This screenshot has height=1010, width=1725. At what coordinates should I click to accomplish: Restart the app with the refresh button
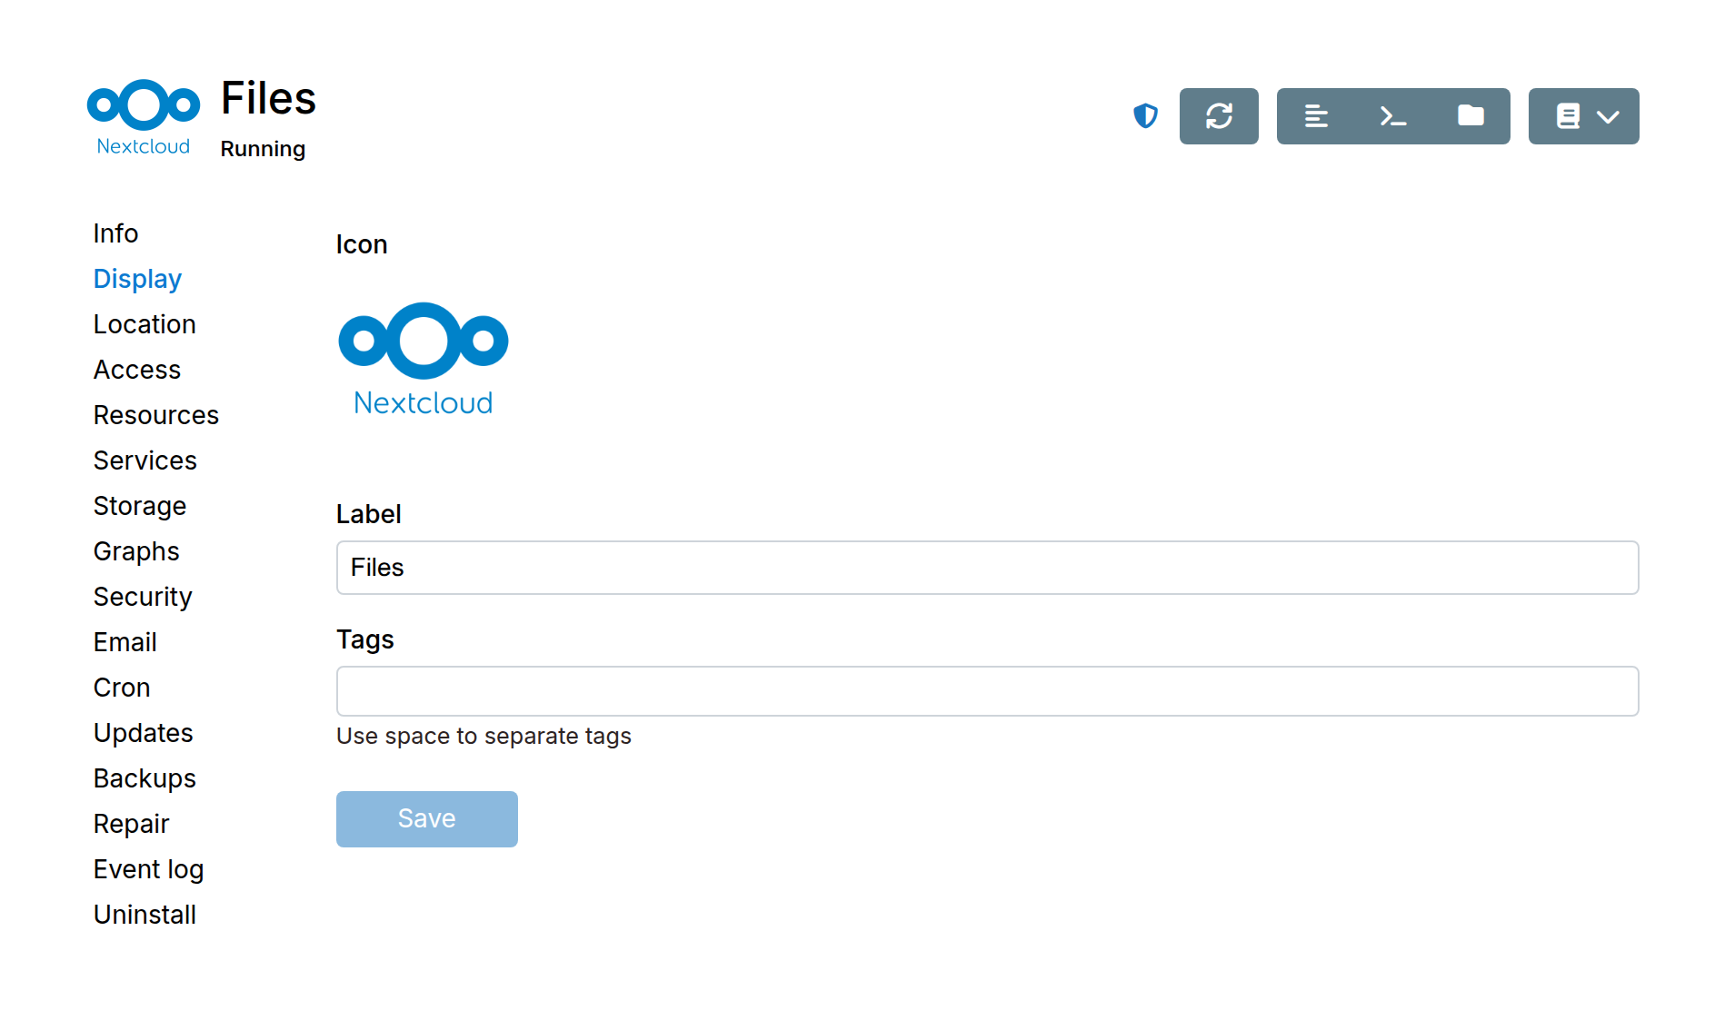(x=1219, y=116)
